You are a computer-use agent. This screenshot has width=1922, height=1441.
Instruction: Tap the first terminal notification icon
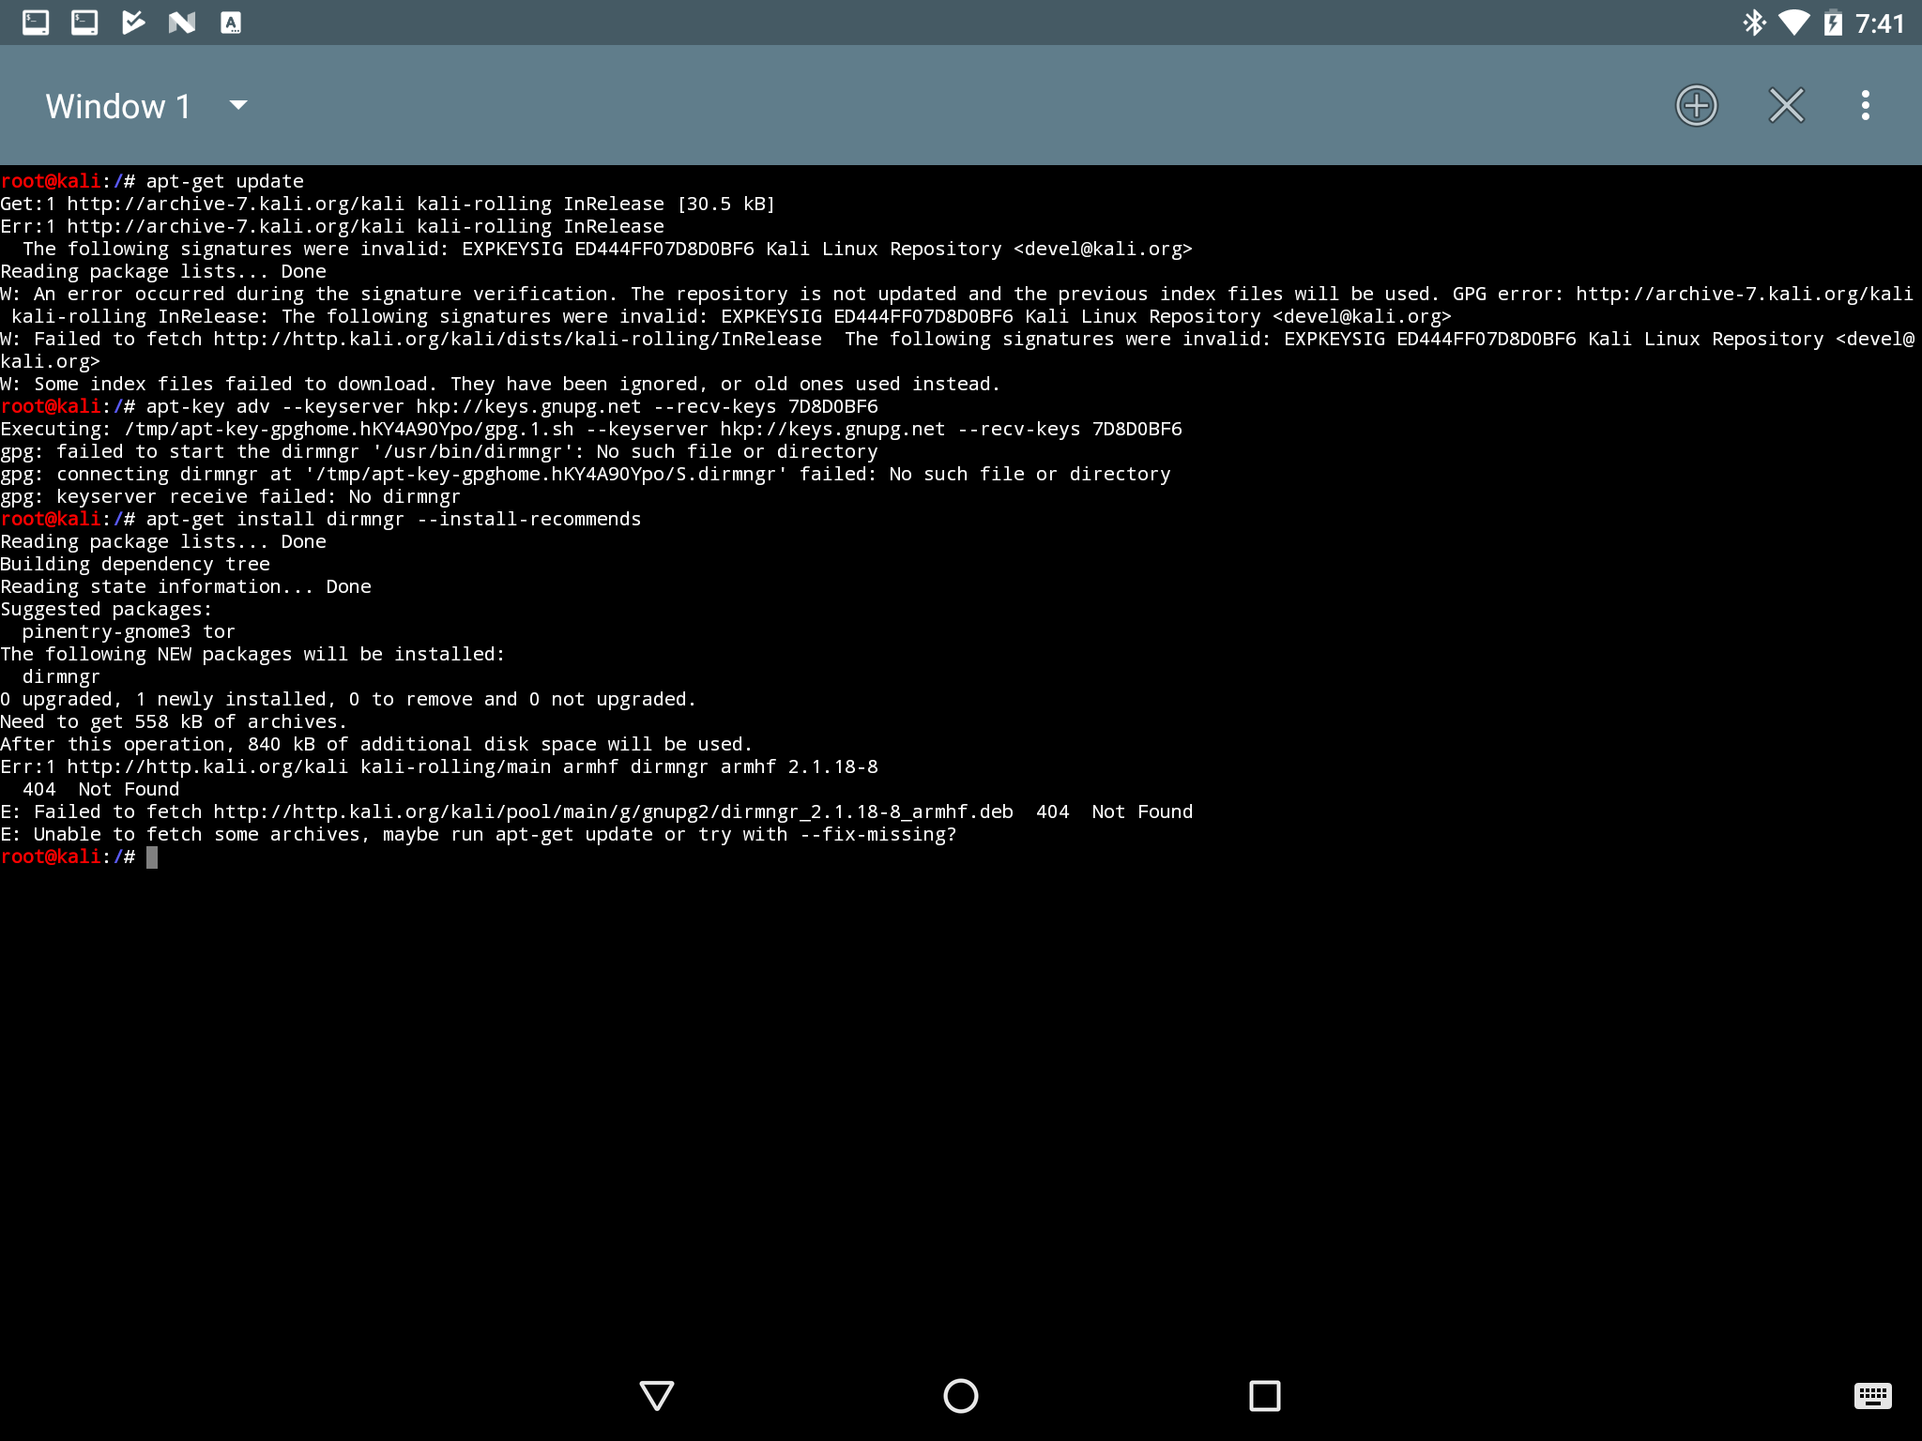[x=36, y=23]
